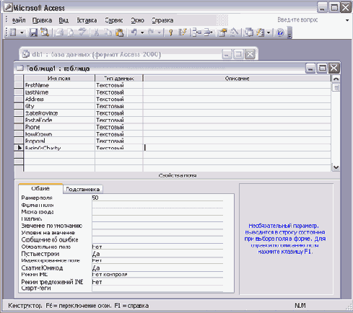353x313 pixels.
Task: Select the row selector for Address field
Action: (x=19, y=99)
